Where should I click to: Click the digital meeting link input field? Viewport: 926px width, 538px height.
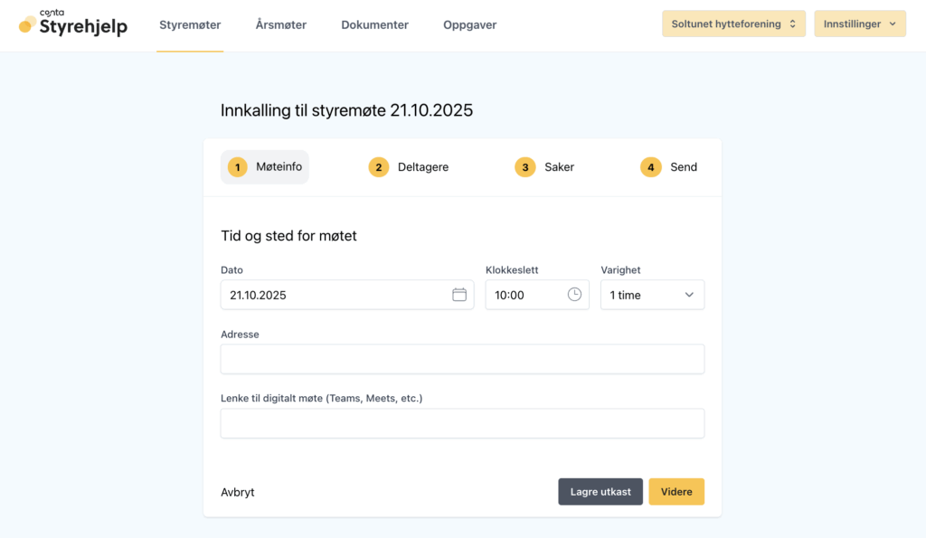click(x=462, y=423)
